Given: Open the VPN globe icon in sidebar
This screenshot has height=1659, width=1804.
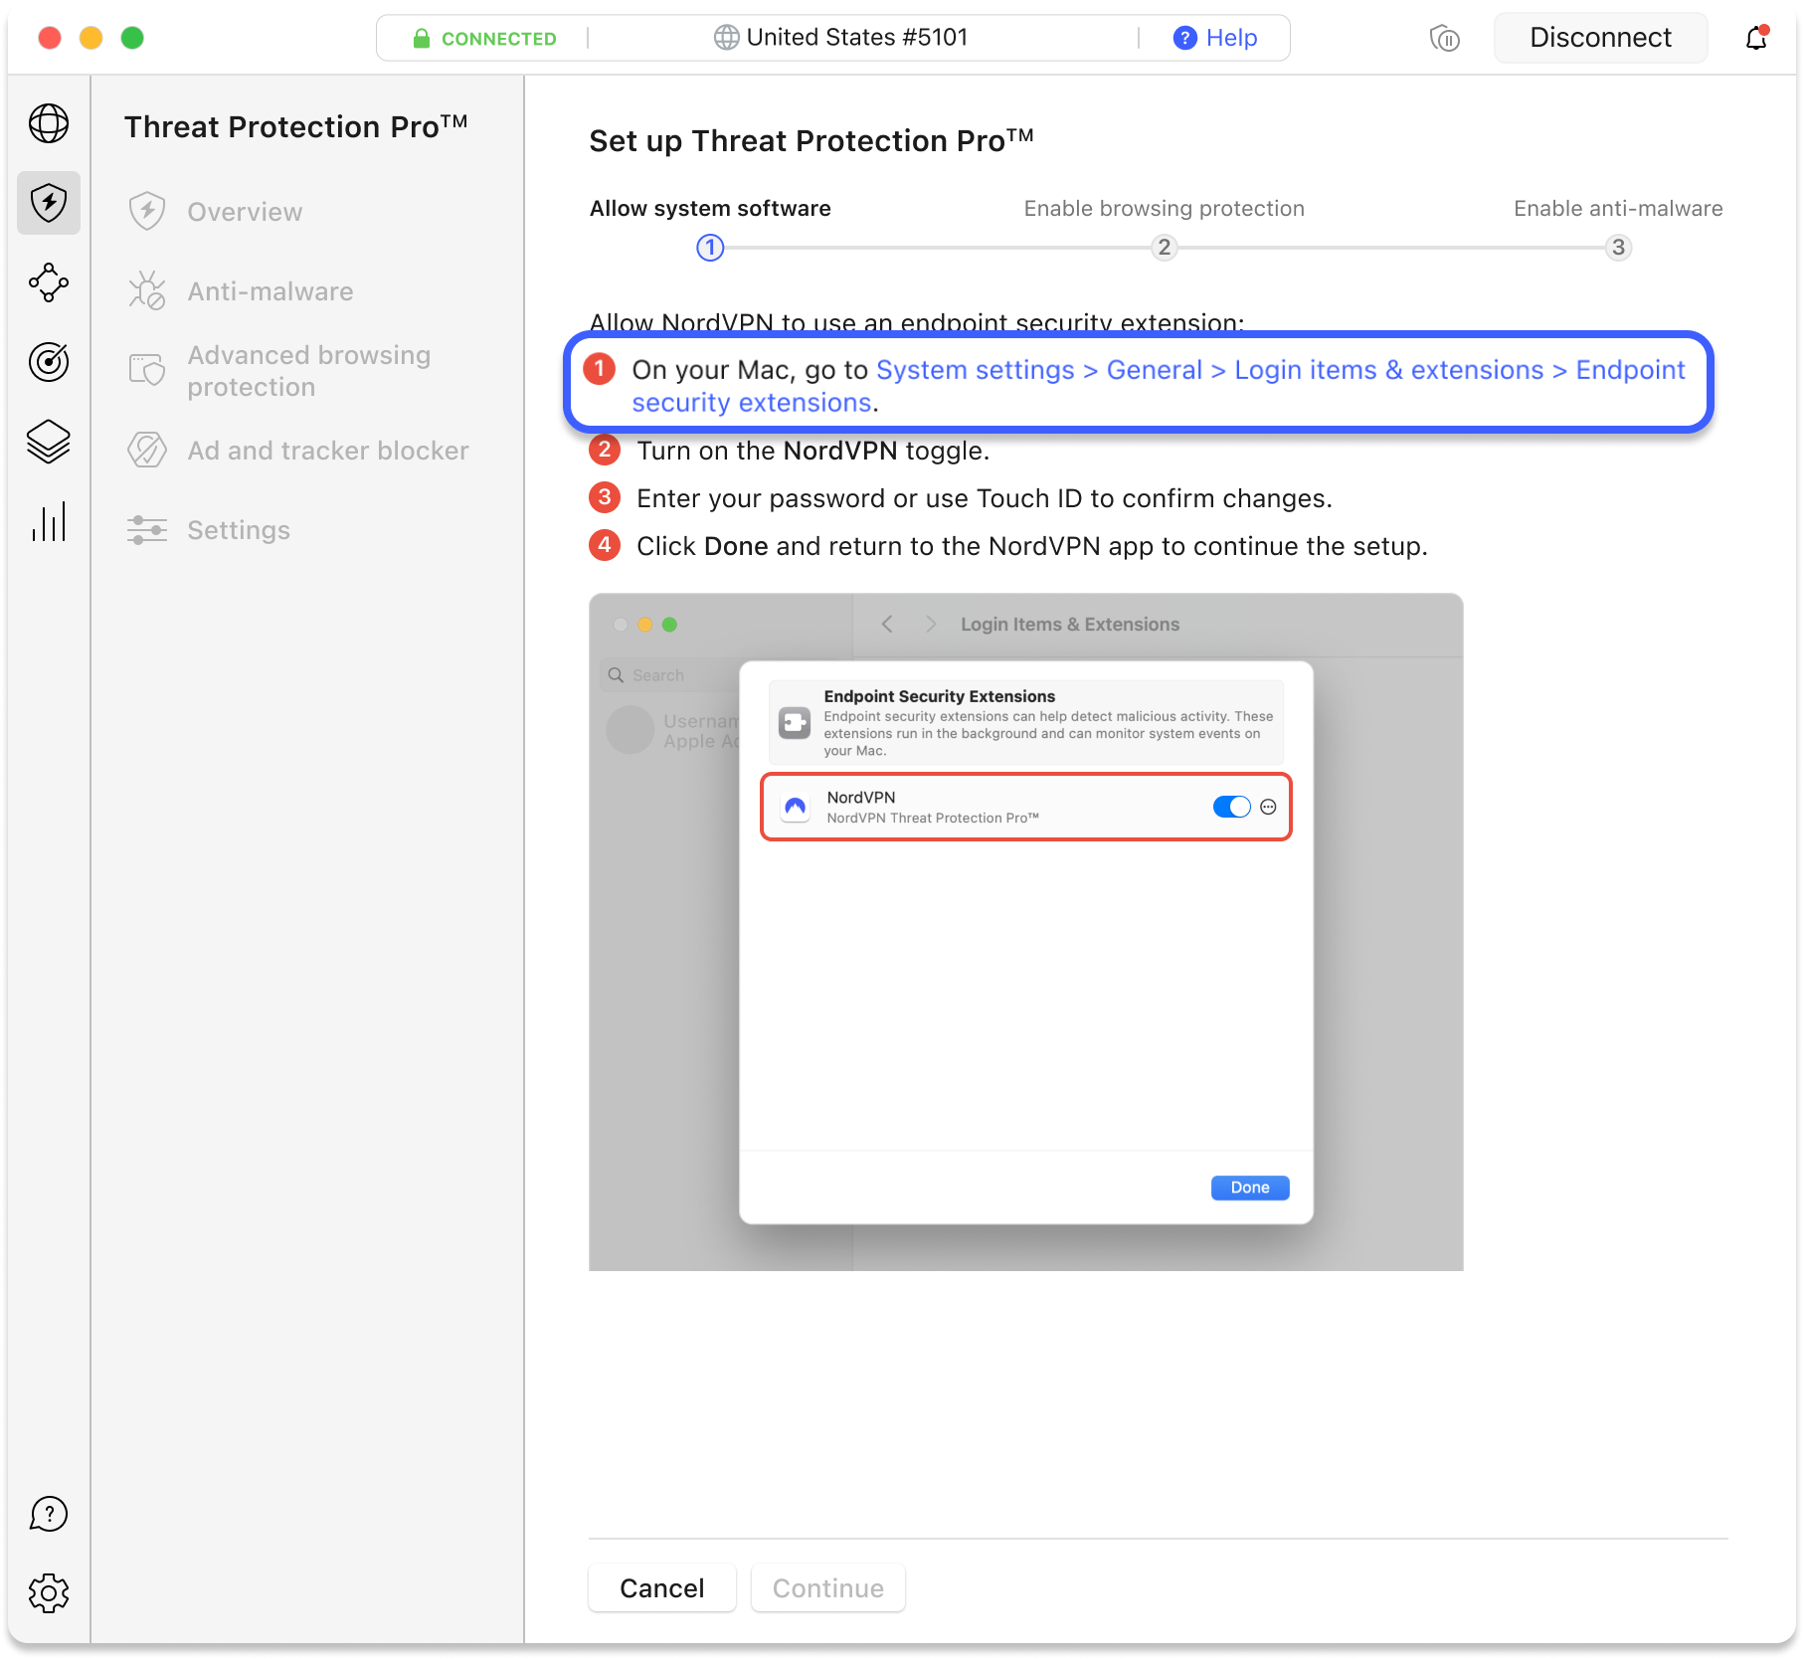Looking at the screenshot, I should pyautogui.click(x=49, y=123).
